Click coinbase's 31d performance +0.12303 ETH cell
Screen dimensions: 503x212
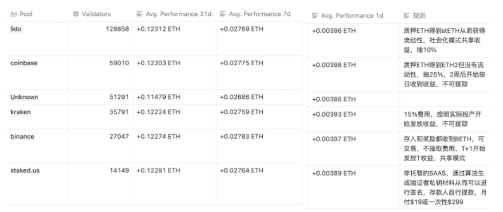coord(159,63)
